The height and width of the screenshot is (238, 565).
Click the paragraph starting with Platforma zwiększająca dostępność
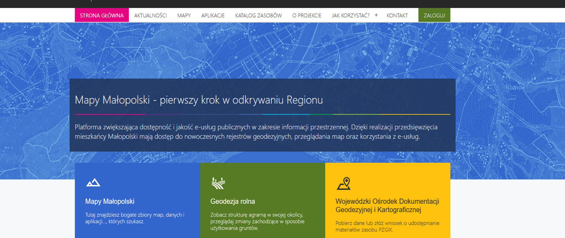256,132
